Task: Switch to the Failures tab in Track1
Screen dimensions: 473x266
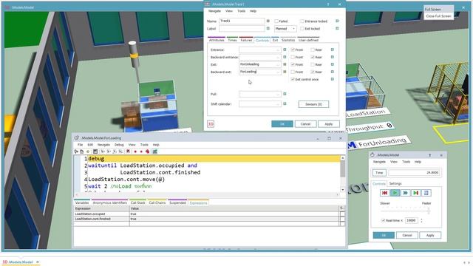Action: [246, 40]
